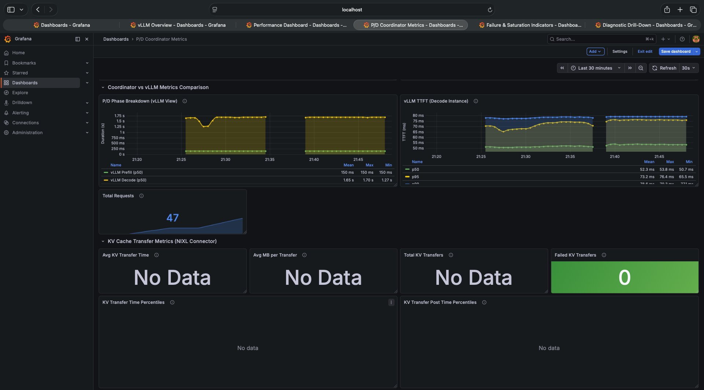Screen dimensions: 704x390
Task: Toggle vLLM Decode (p50) legend series
Action: pyautogui.click(x=128, y=180)
